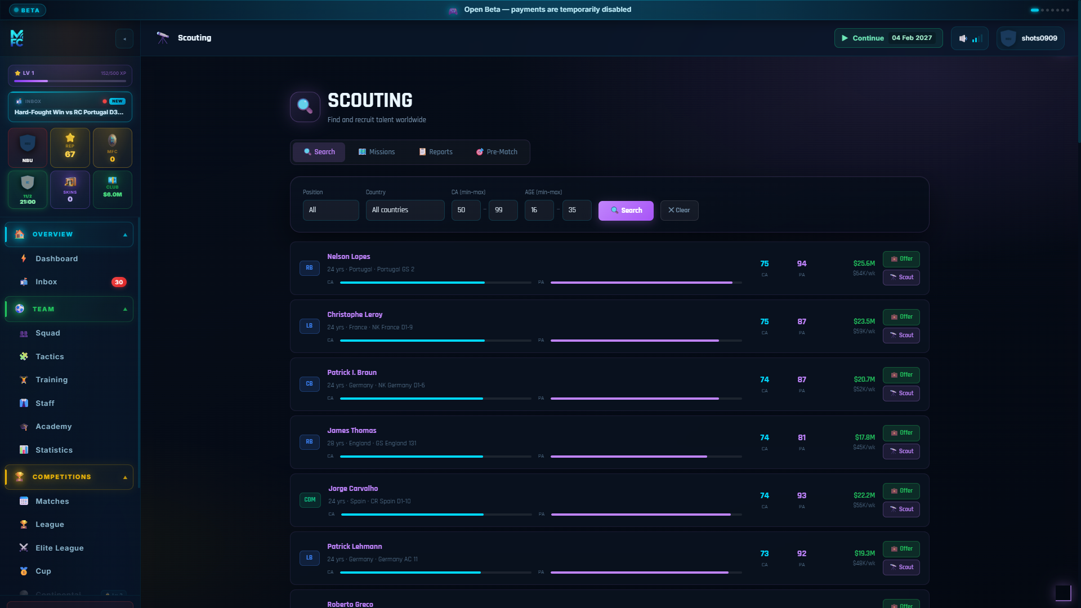Click the LB badge for Patrick Lehmann
Viewport: 1081px width, 608px height.
(309, 558)
